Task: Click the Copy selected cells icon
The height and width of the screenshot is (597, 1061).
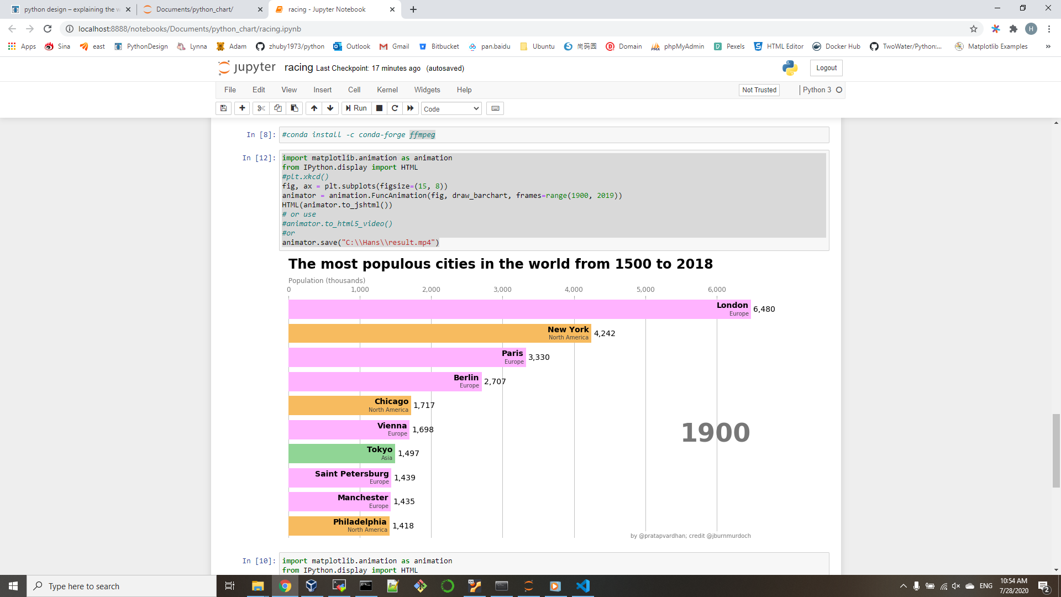Action: (x=276, y=108)
